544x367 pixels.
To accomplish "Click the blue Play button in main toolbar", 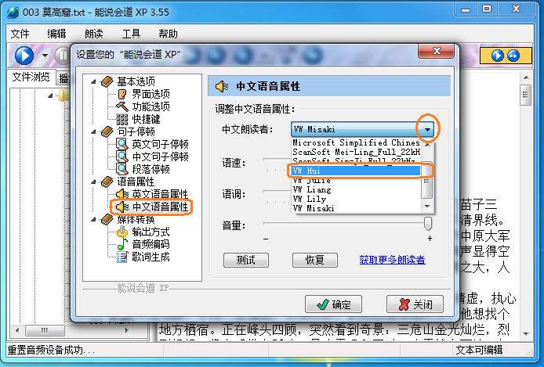I will pos(24,56).
